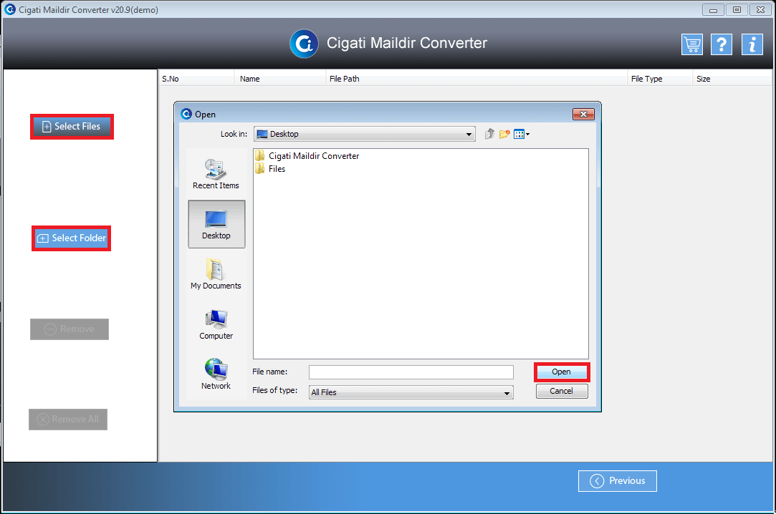
Task: Select Recent Items in dialog sidebar
Action: pyautogui.click(x=216, y=175)
